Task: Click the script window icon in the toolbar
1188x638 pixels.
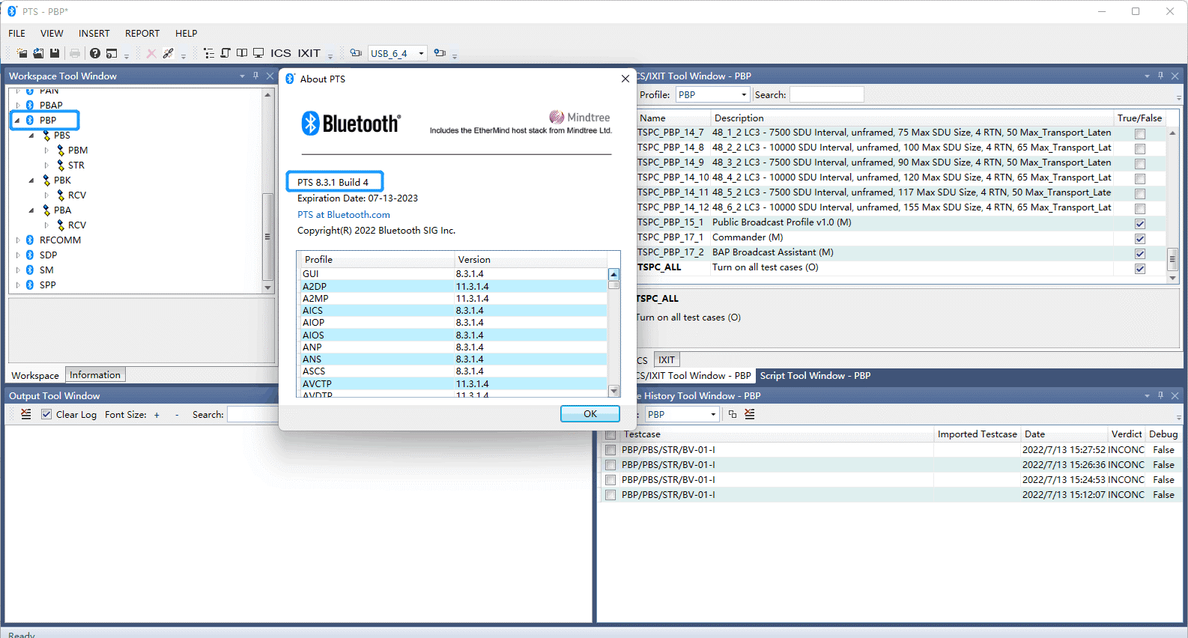Action: coord(225,53)
